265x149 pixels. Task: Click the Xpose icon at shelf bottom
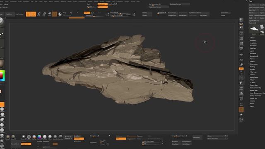[241, 120]
